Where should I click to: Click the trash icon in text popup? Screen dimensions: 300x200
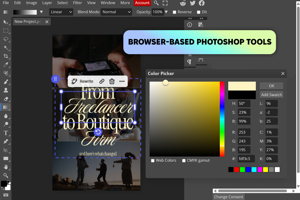(112, 81)
